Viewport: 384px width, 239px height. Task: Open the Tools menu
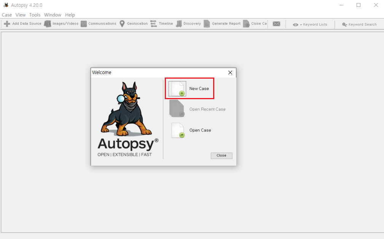click(x=35, y=15)
